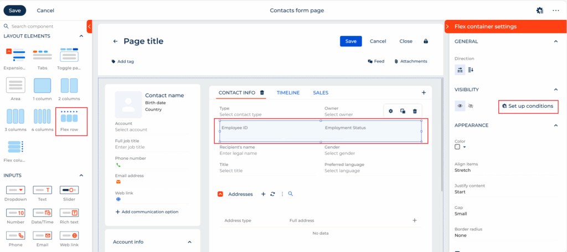Click the copy icon for selected element
The height and width of the screenshot is (252, 567).
(403, 111)
